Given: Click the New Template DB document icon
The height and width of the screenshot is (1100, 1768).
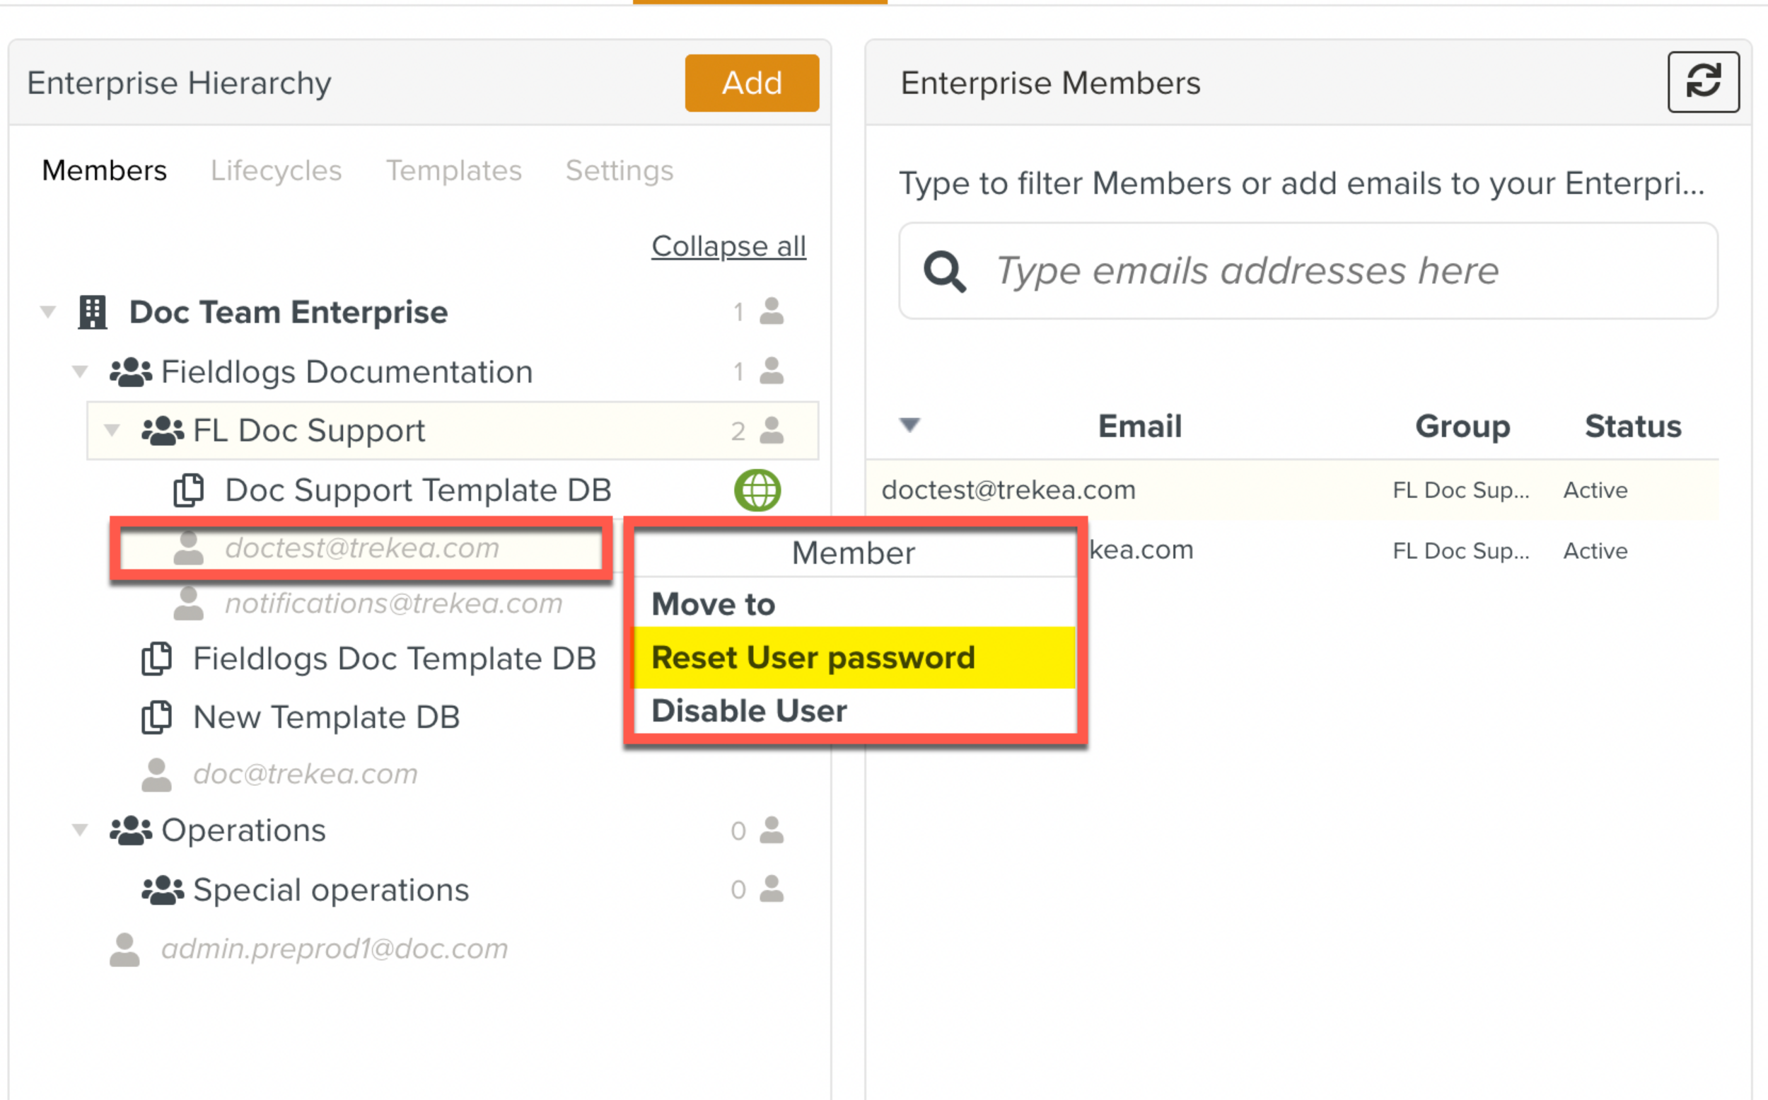Looking at the screenshot, I should pyautogui.click(x=156, y=717).
